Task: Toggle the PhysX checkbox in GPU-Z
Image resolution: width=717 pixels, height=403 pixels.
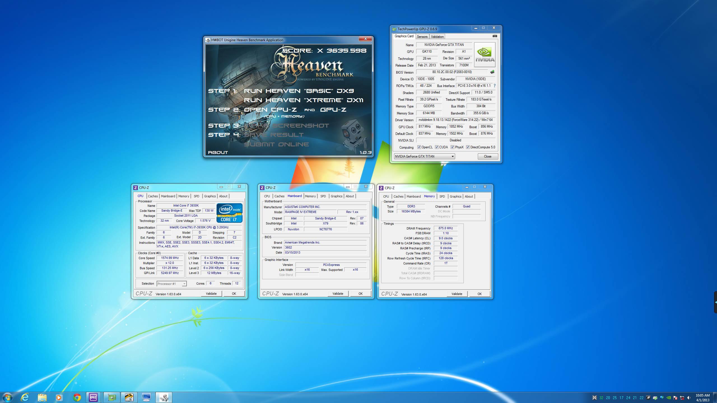Action: [452, 147]
